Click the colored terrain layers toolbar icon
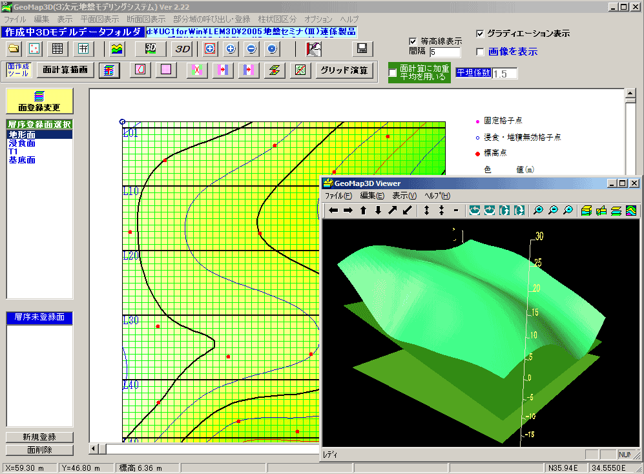The image size is (644, 474). [117, 49]
